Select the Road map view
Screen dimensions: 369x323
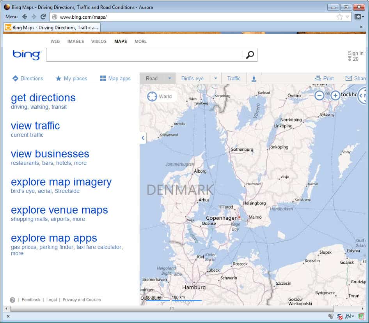pos(152,78)
